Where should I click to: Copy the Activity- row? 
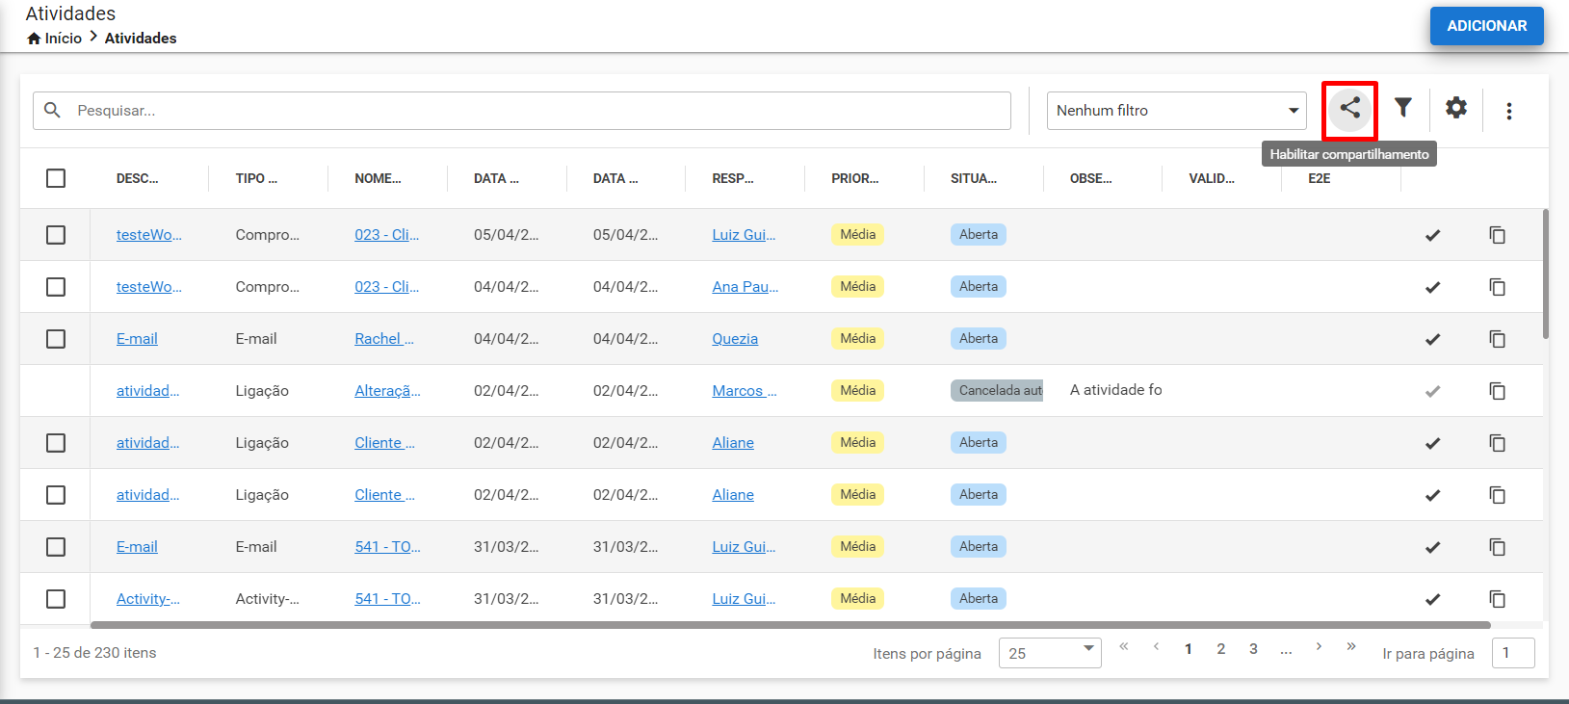[x=1497, y=599]
